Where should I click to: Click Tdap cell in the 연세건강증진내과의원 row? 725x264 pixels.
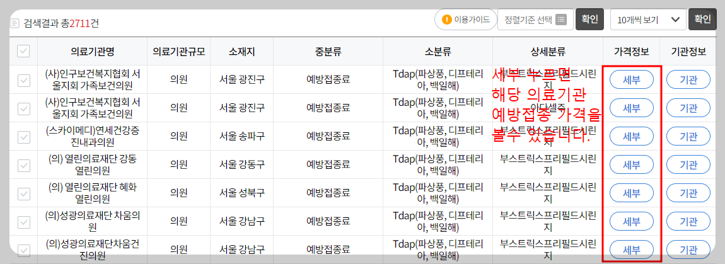(438, 136)
